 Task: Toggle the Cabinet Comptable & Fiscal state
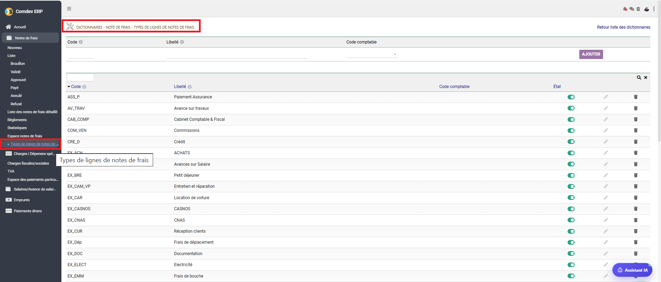(x=571, y=119)
